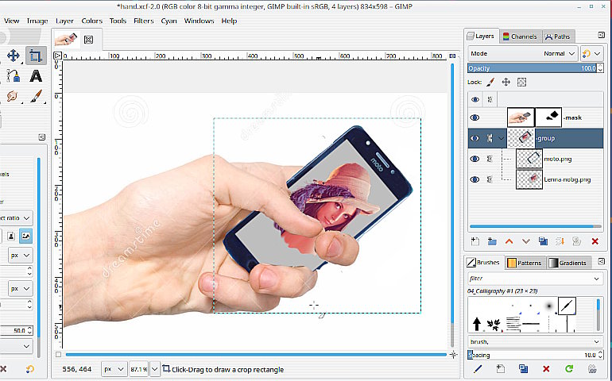Hide the moto.png layer
612x381 pixels.
point(475,159)
